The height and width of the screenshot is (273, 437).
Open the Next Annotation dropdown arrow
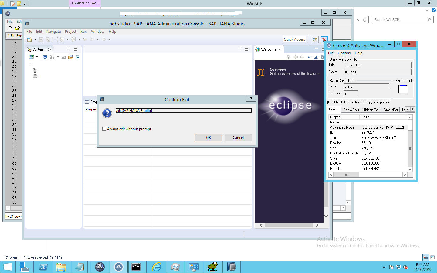coord(68,39)
